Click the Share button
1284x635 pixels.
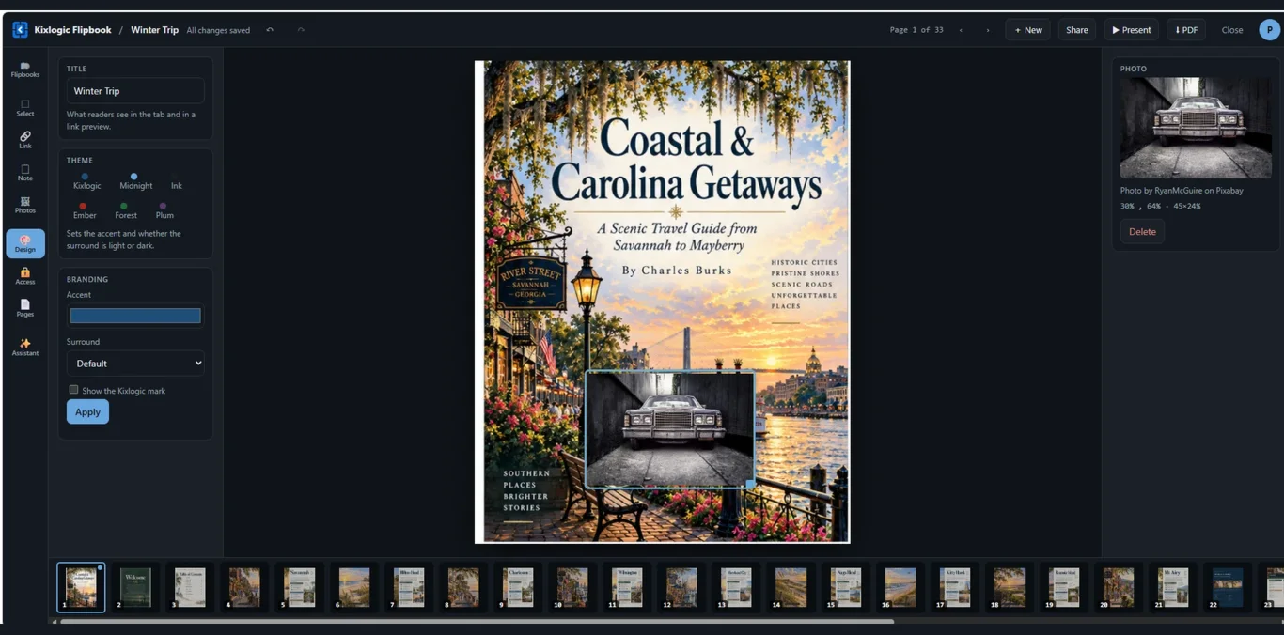coord(1077,30)
